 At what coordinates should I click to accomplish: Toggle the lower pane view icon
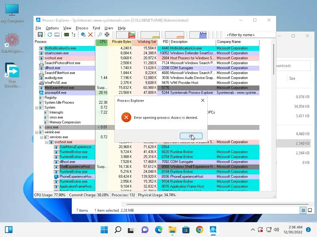pyautogui.click(x=57, y=35)
